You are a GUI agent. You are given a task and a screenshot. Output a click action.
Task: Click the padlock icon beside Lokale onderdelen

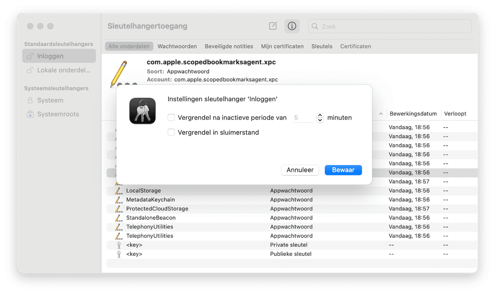[x=30, y=70]
